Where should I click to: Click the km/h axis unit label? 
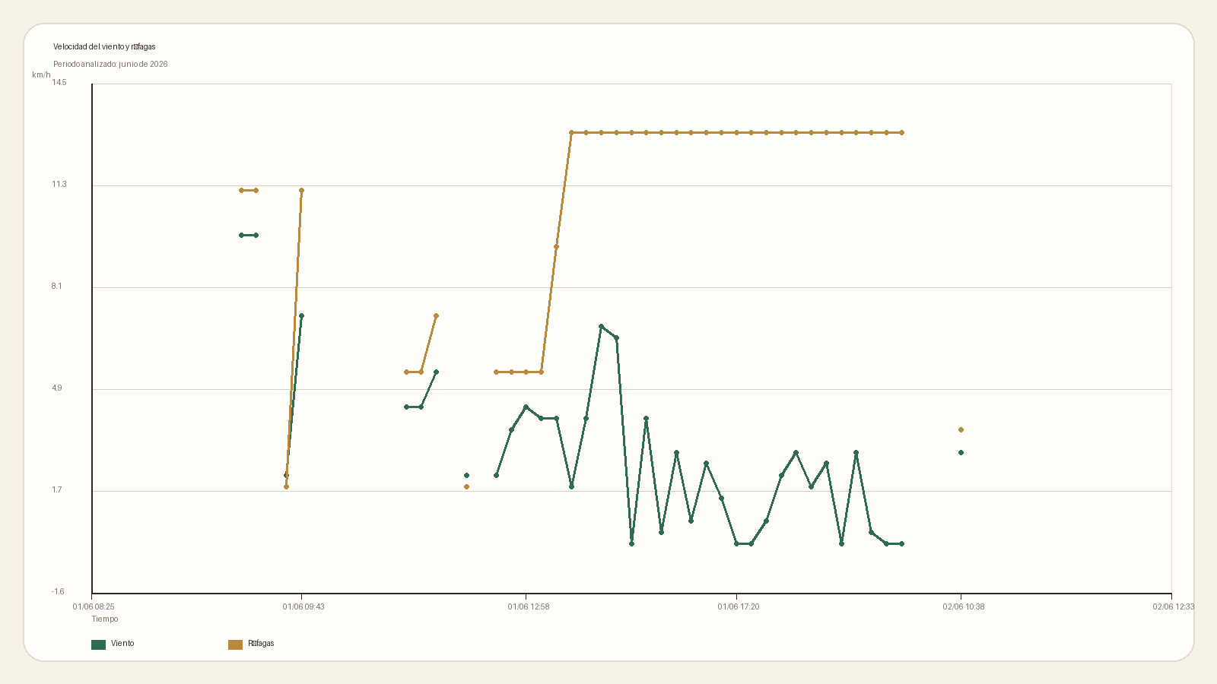coord(41,75)
